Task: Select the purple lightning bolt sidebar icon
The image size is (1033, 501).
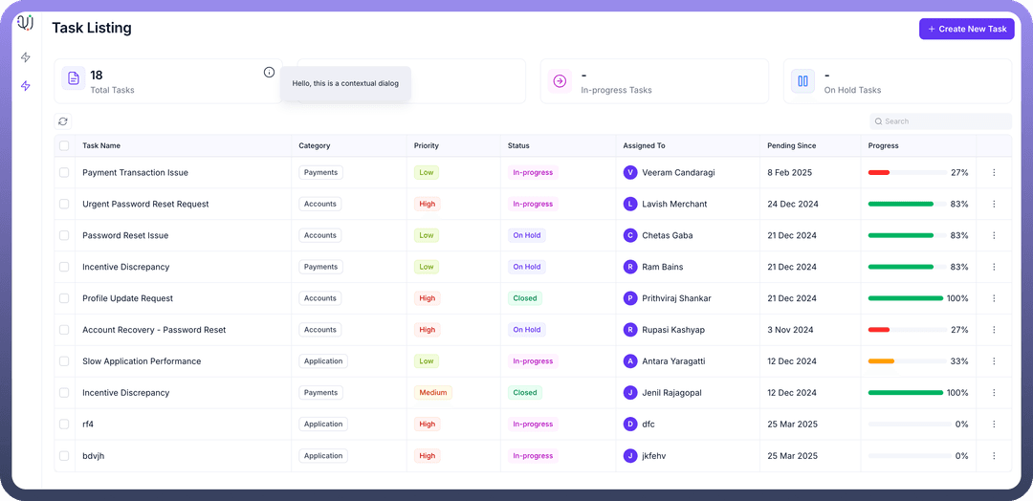Action: (x=26, y=86)
